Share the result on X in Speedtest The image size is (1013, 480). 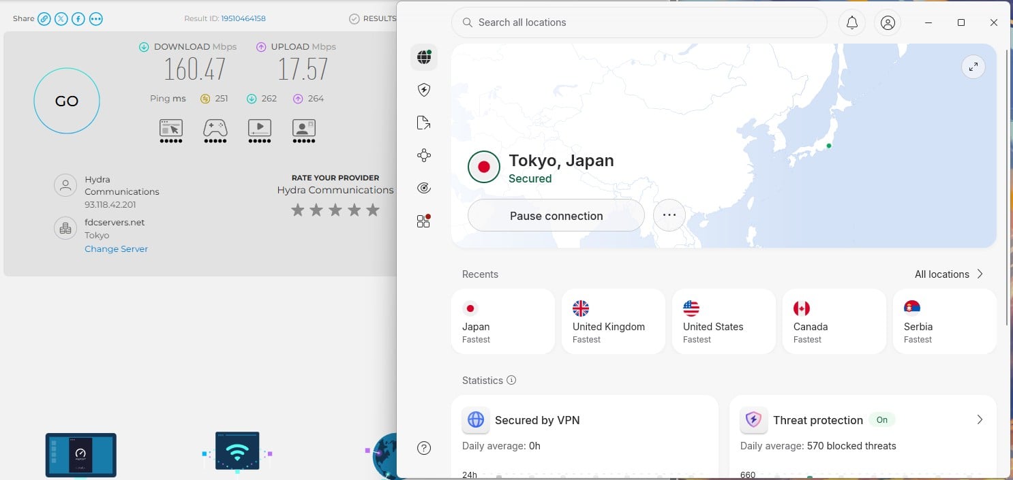(61, 19)
